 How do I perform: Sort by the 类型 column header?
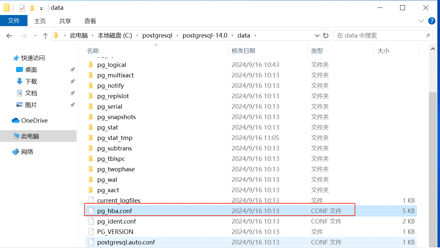(317, 51)
